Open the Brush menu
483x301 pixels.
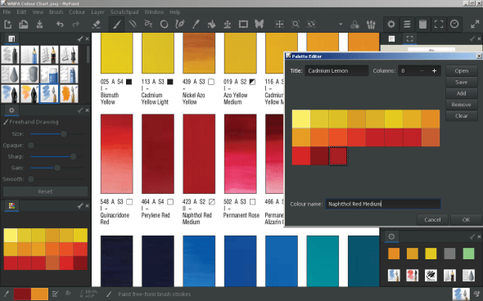tap(56, 12)
